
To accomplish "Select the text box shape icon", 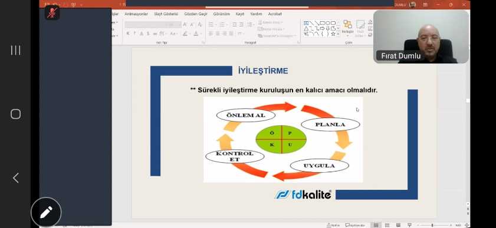I will pos(306,23).
